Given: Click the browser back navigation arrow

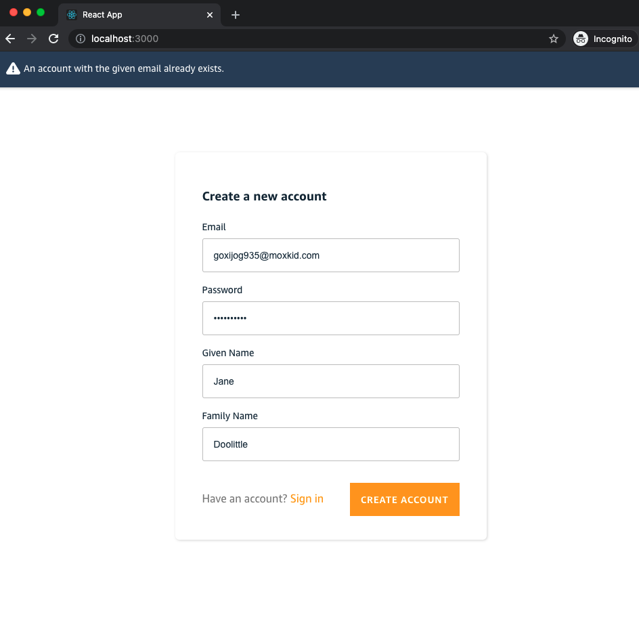Looking at the screenshot, I should coord(9,39).
